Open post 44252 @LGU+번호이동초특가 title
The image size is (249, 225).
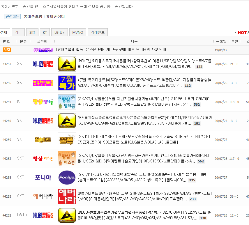coord(144,215)
